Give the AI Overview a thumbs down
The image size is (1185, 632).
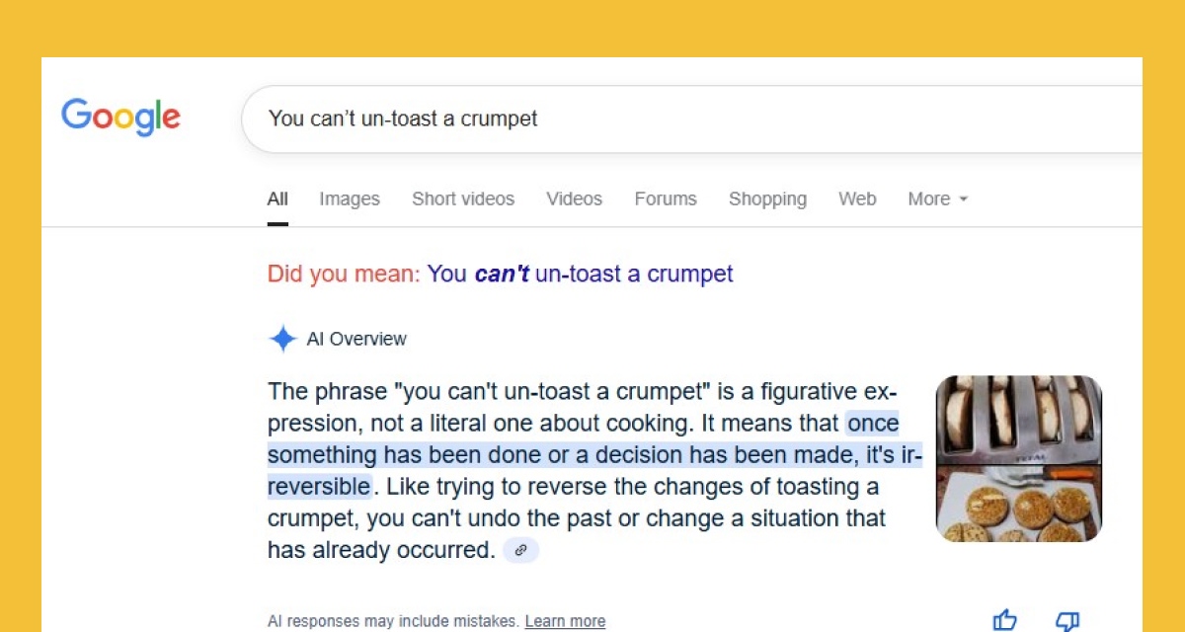pyautogui.click(x=1066, y=620)
